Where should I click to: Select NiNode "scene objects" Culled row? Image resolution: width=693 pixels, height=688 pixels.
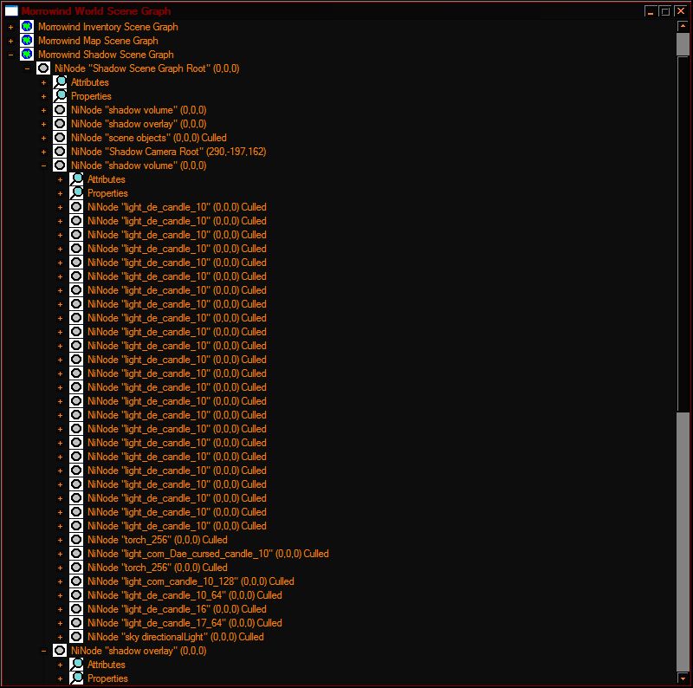coord(149,138)
